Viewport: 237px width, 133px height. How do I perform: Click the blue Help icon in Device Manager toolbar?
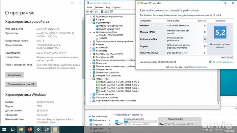(x=102, y=12)
